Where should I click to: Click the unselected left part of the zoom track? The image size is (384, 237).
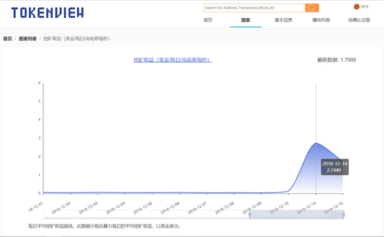pyautogui.click(x=144, y=215)
